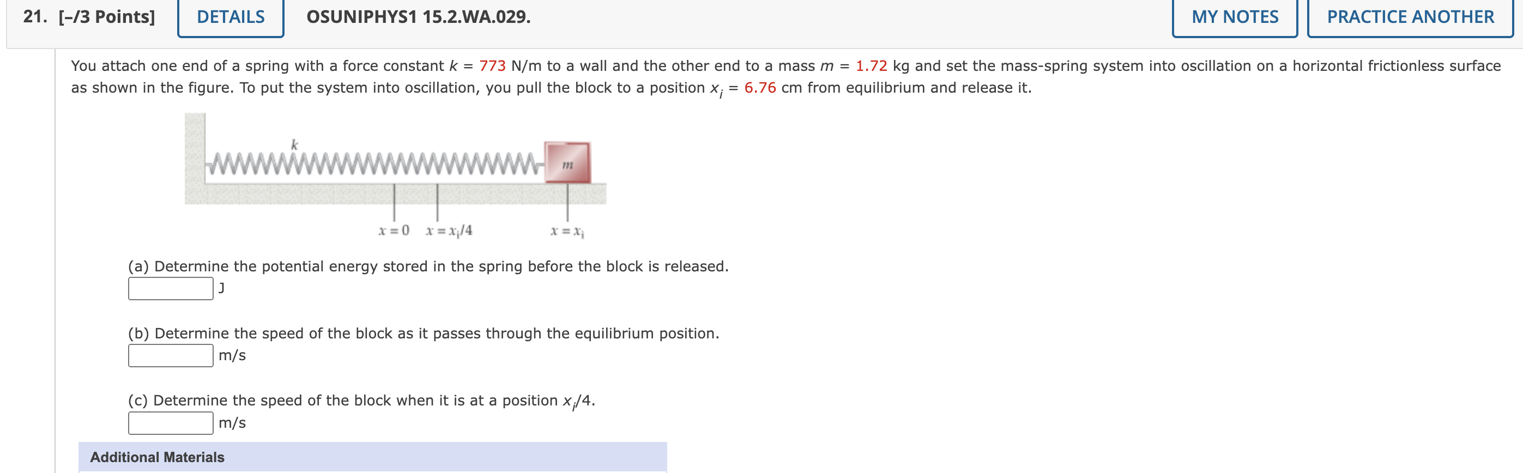Click the x = 0 label under the figure
This screenshot has width=1523, height=473.
point(393,232)
